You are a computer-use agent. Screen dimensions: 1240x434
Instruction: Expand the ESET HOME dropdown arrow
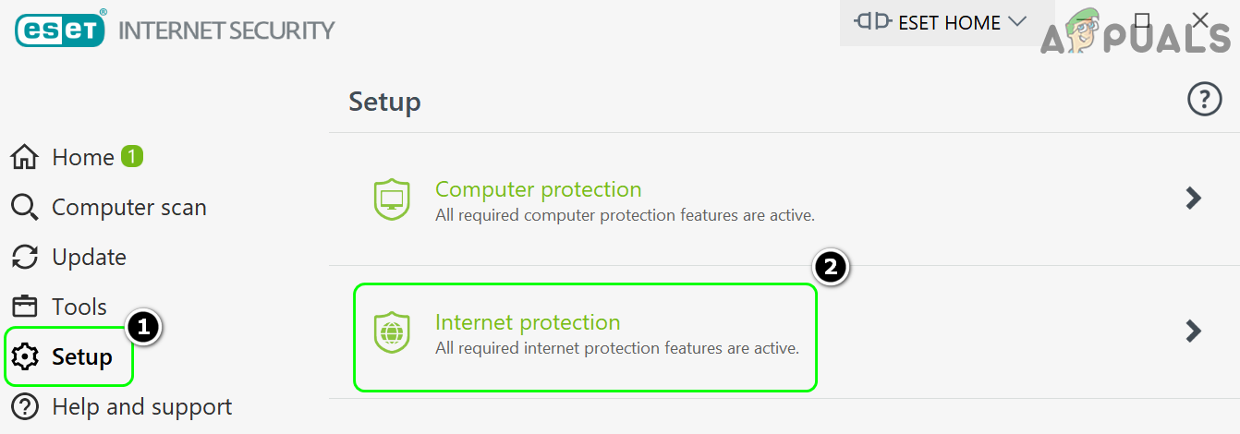tap(1017, 21)
